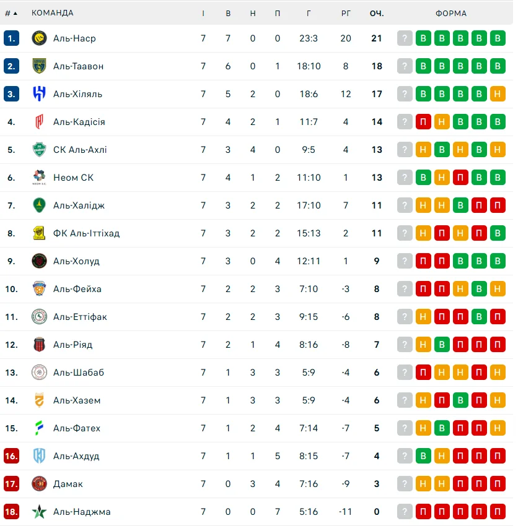Image resolution: width=518 pixels, height=526 pixels.
Task: Open the Аль-Шабаб team link
Action: [78, 373]
